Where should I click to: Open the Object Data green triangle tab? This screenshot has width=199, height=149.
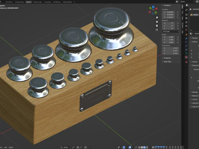[187, 53]
